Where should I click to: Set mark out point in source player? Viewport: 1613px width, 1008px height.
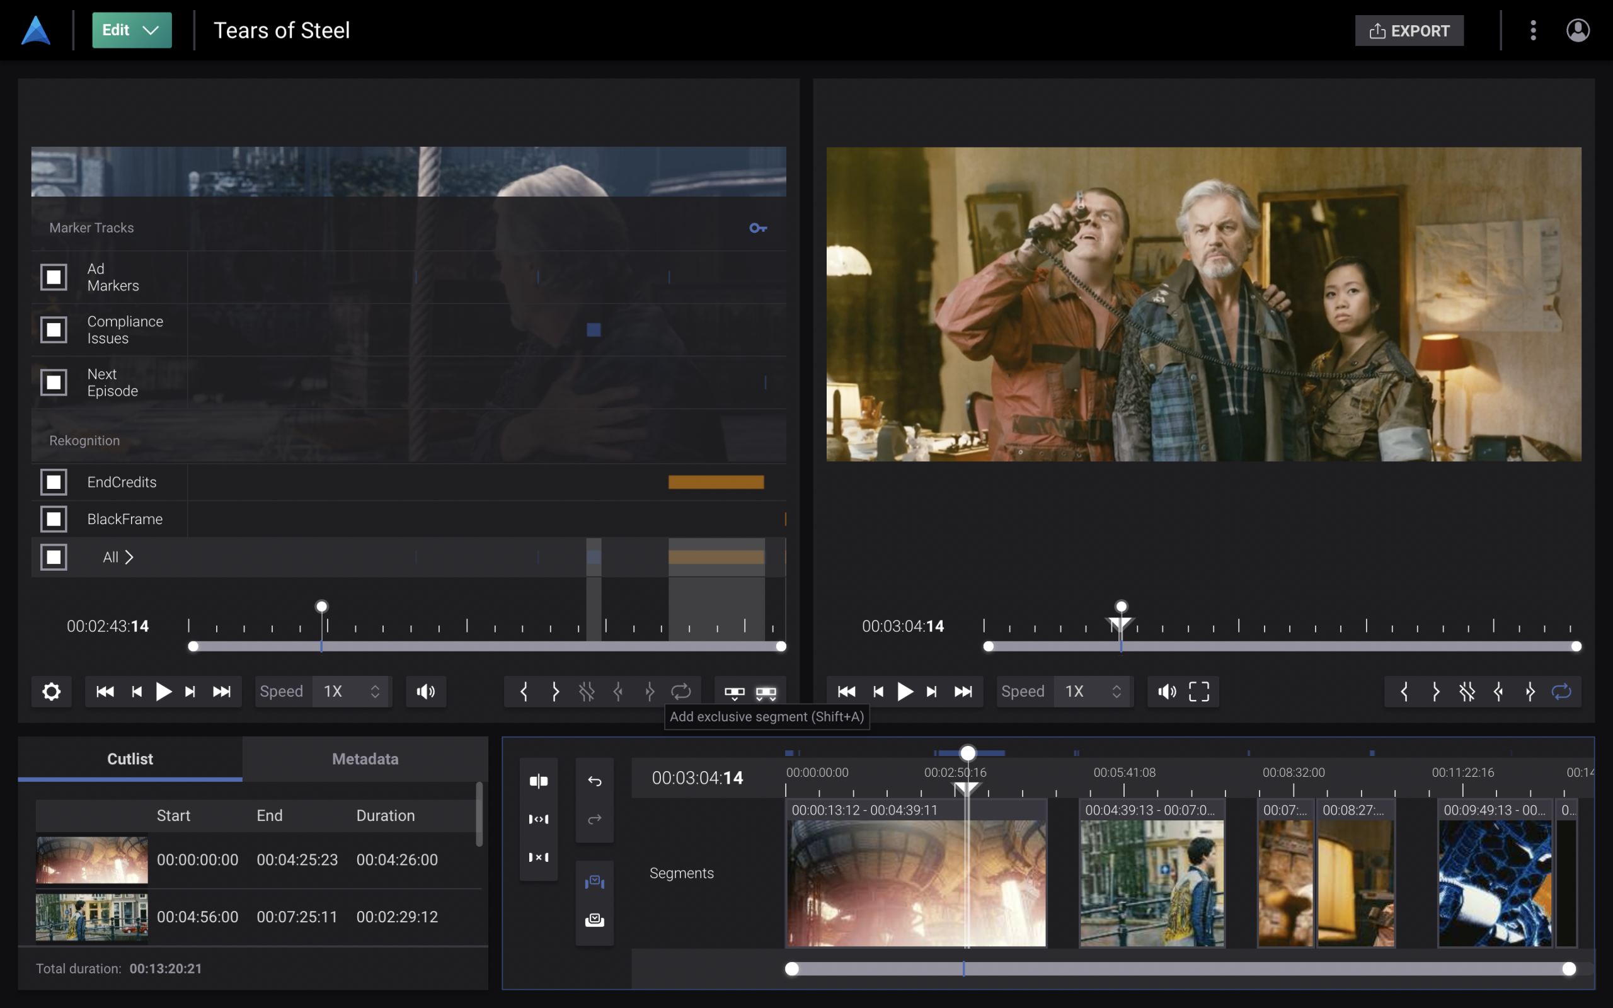pos(555,691)
